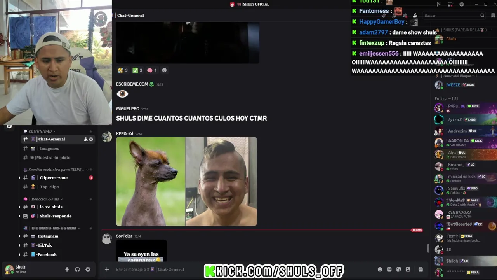Collapse the SIGUEME-EN-TODAS category
The width and height of the screenshot is (497, 280).
point(52,228)
